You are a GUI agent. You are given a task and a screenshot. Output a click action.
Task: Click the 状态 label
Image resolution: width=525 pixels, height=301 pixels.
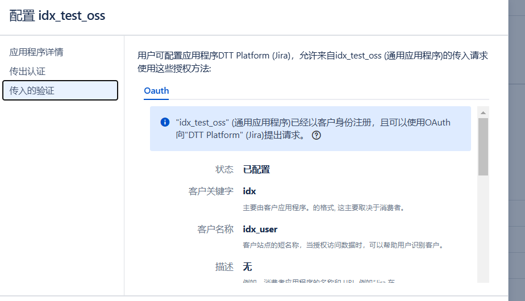(224, 169)
